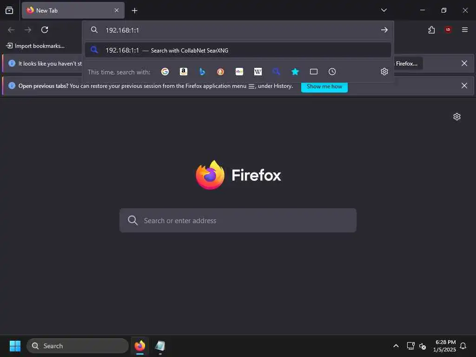Search open tabs using the tab icon

[x=314, y=72]
